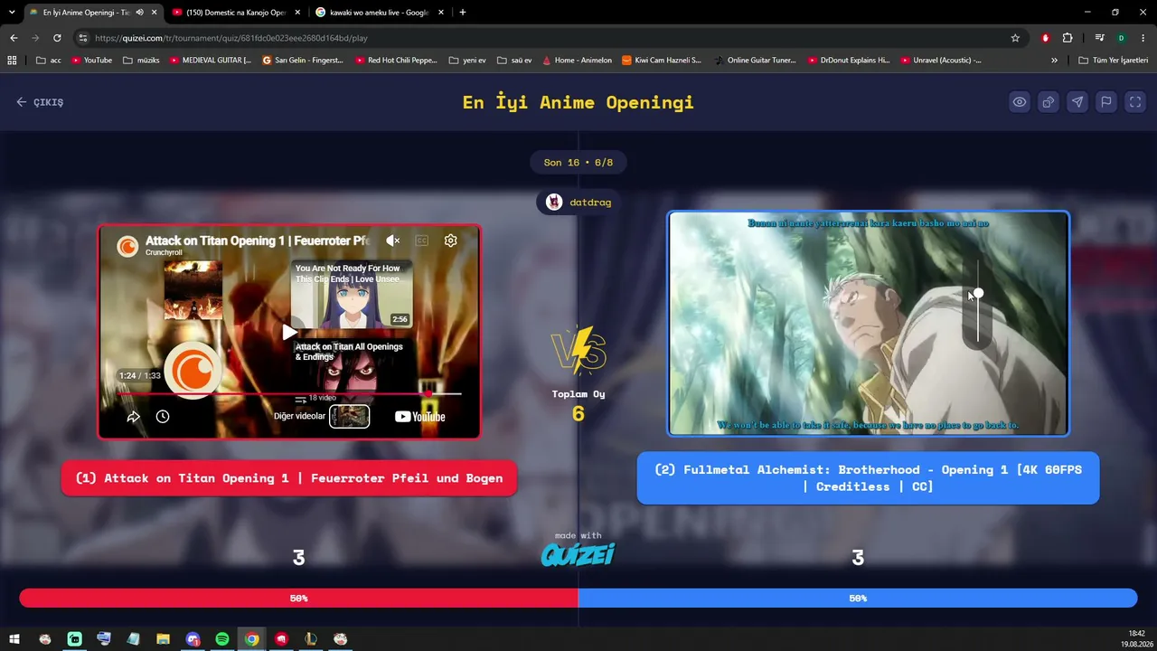Click the 'Son 16 • 6/8' round indicator

click(x=578, y=163)
